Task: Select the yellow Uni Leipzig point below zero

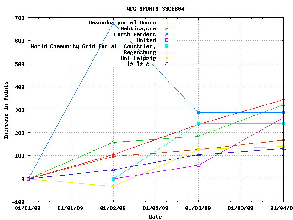Action: [113, 186]
